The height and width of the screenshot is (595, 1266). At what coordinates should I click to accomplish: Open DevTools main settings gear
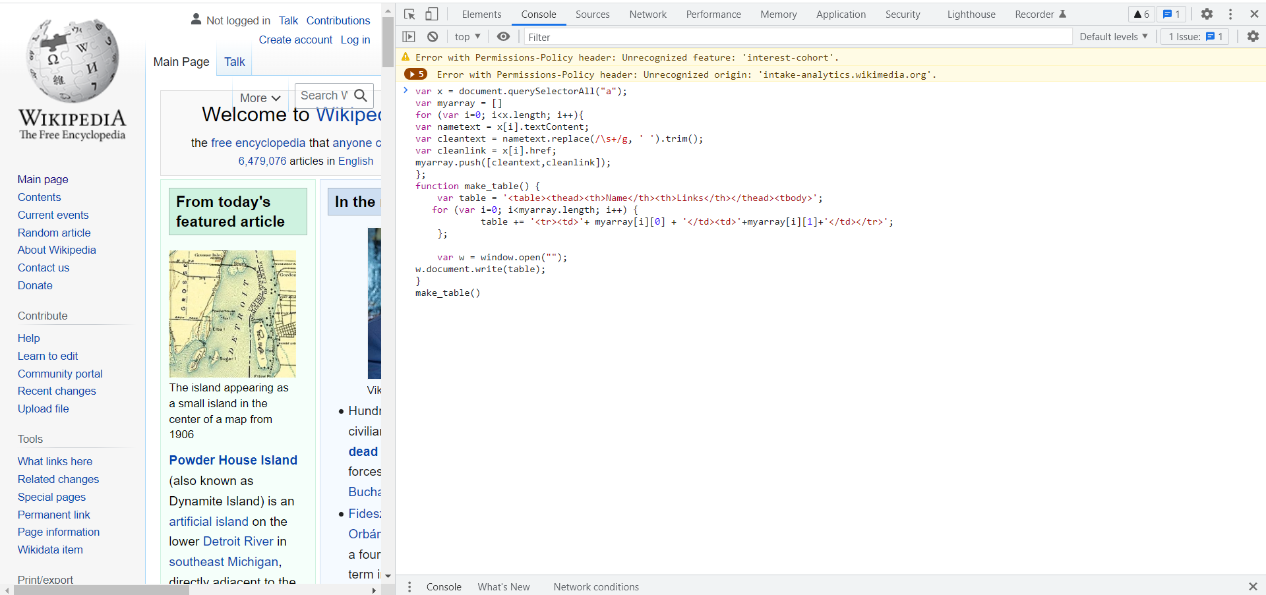tap(1207, 14)
